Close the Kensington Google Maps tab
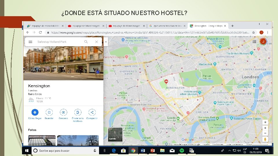 (225, 26)
